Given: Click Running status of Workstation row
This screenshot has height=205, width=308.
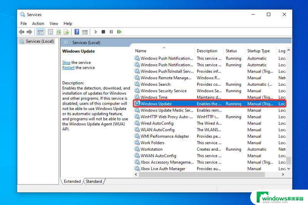Looking at the screenshot, I should tap(233, 149).
